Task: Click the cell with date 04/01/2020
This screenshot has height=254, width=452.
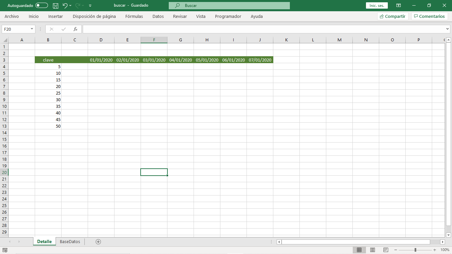Action: 181,60
